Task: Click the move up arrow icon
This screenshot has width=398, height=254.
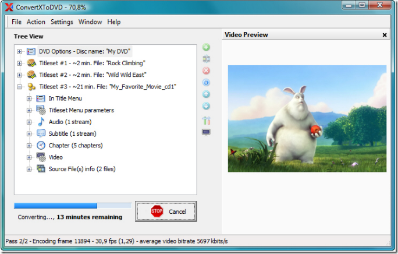Action: point(206,94)
